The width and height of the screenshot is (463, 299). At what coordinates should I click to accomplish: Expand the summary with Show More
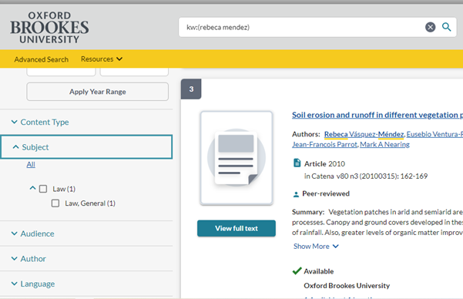click(x=316, y=246)
